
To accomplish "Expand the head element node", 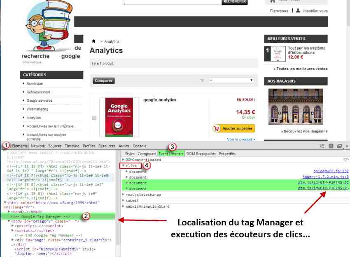I will (9, 211).
